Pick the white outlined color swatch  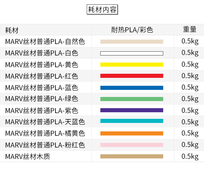[132, 53]
